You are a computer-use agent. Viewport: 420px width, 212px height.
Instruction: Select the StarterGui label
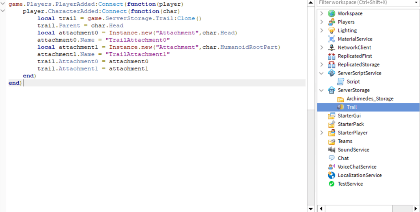(x=349, y=116)
